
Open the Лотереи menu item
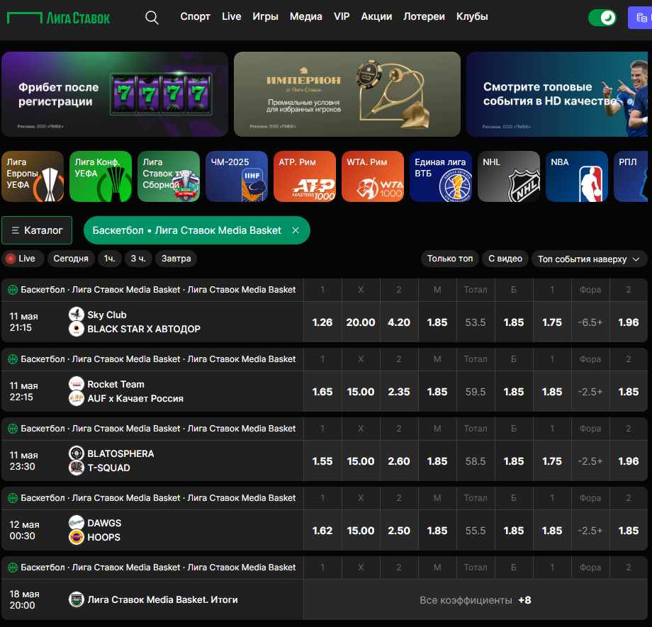click(x=424, y=16)
